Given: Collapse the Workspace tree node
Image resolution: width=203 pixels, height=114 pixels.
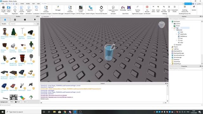Looking at the screenshot, I should (170, 22).
